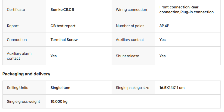Image resolution: width=224 pixels, height=112 pixels.
Task: Select the Semko,CE,CB certificate value
Action: coord(62,10)
